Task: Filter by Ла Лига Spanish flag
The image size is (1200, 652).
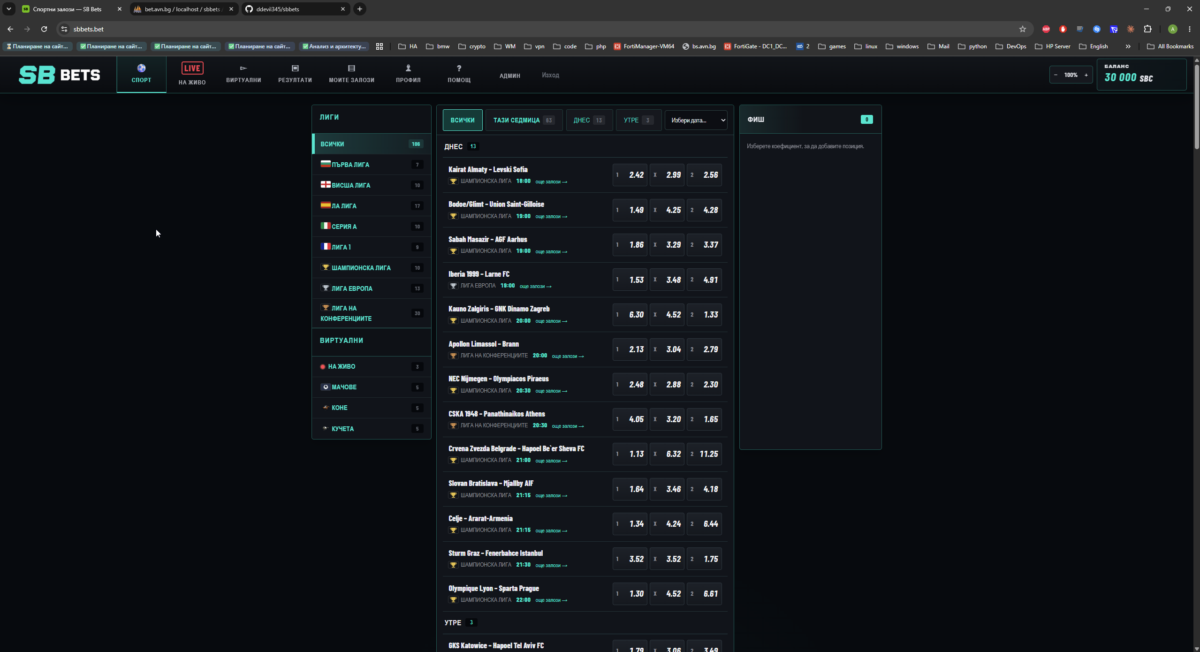Action: coord(371,206)
